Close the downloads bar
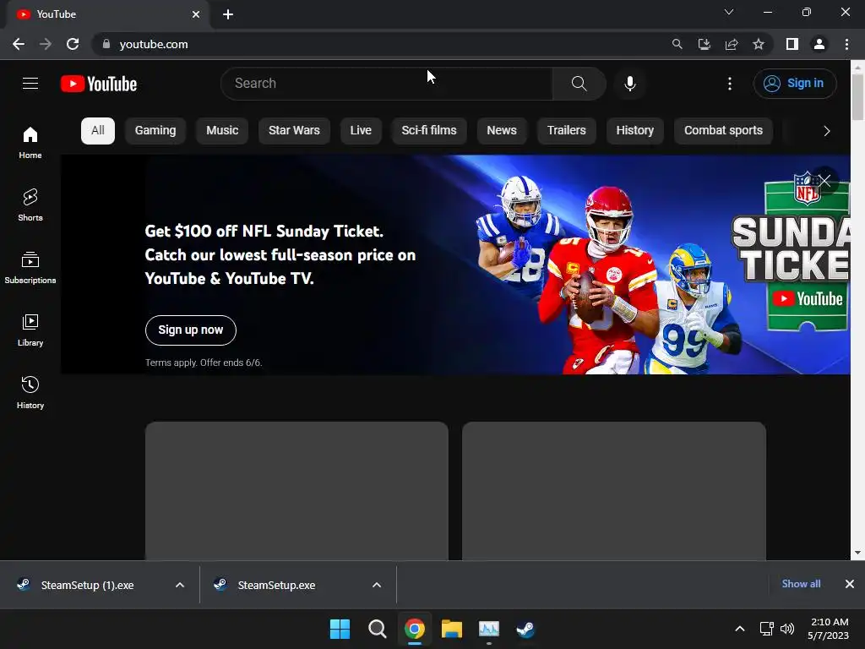 coord(850,584)
